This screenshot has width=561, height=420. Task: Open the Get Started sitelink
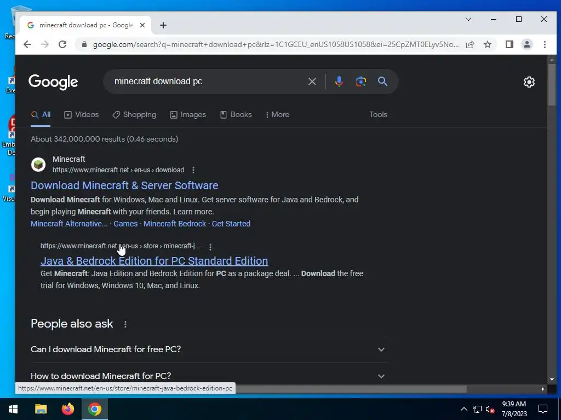(x=231, y=224)
